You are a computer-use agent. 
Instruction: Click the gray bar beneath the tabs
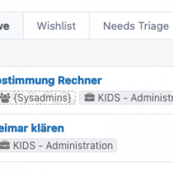[86, 53]
